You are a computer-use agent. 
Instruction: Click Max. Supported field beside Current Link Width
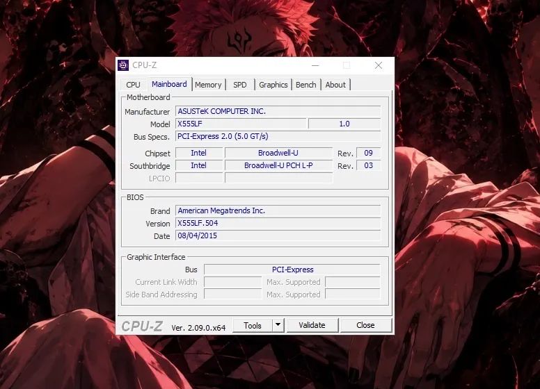pos(353,282)
